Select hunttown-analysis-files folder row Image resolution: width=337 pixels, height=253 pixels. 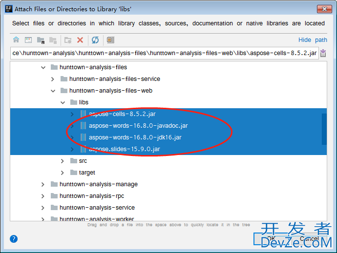pyautogui.click(x=168, y=67)
